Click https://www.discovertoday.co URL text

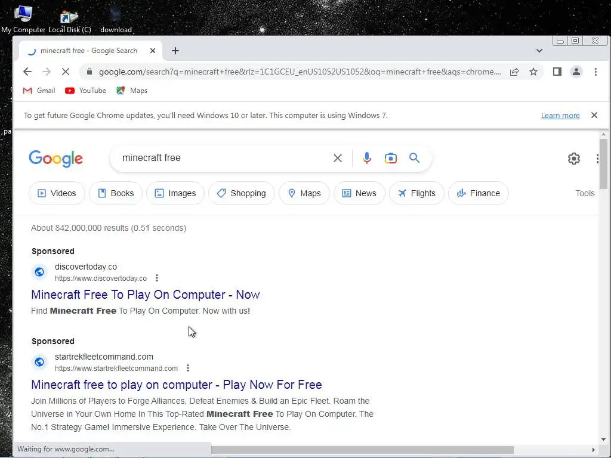pos(100,278)
